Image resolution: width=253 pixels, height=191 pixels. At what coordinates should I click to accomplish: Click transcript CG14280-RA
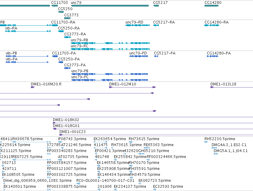212,25
